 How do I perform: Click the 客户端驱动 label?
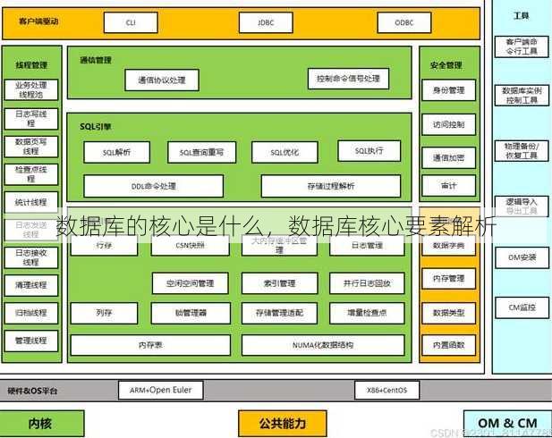coord(38,21)
